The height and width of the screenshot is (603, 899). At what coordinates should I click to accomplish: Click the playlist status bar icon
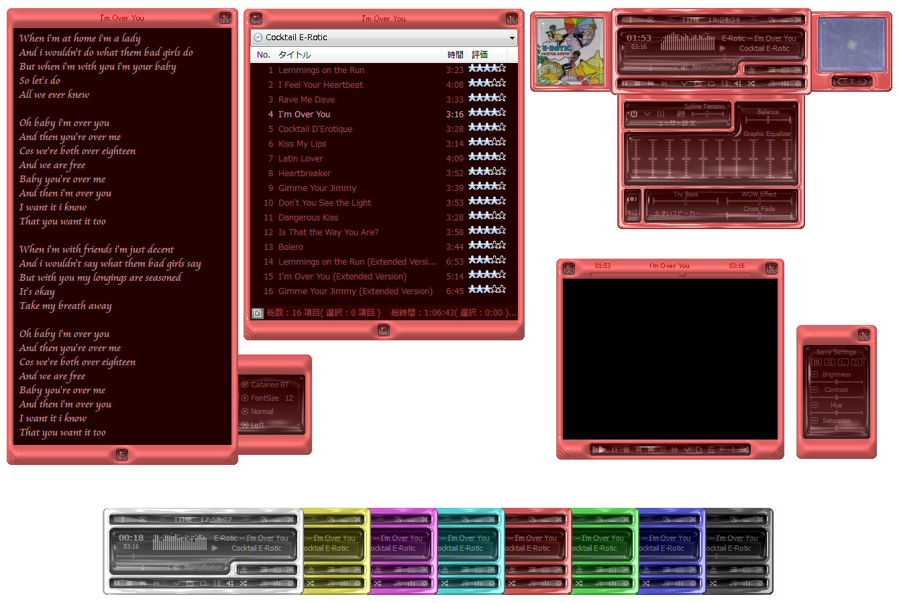[258, 313]
